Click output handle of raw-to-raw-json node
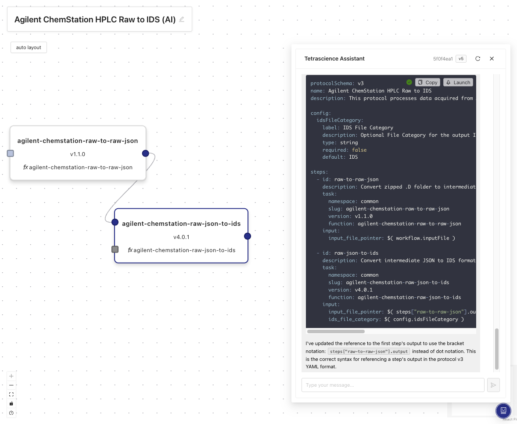 click(145, 153)
